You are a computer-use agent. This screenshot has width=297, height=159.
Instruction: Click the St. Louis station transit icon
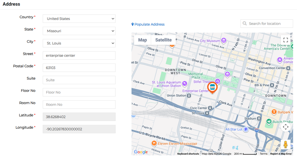pyautogui.click(x=207, y=113)
